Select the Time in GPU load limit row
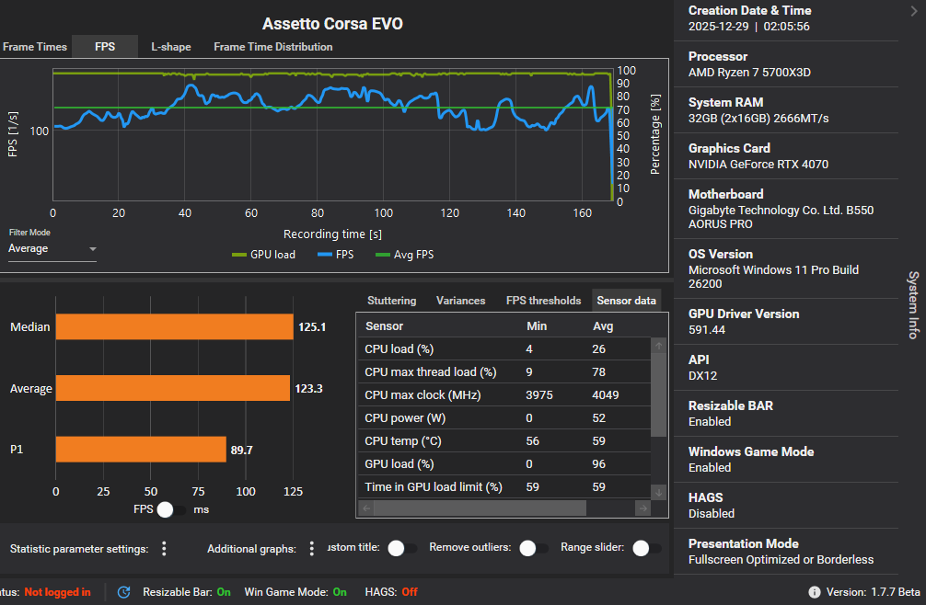This screenshot has height=605, width=926. coord(504,487)
